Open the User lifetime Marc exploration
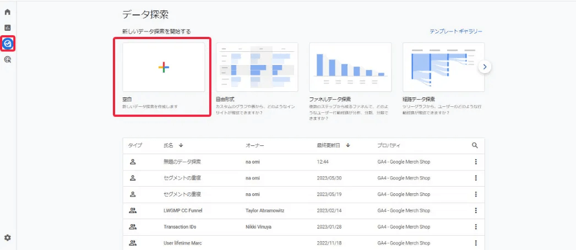This screenshot has height=250, width=576. click(182, 243)
